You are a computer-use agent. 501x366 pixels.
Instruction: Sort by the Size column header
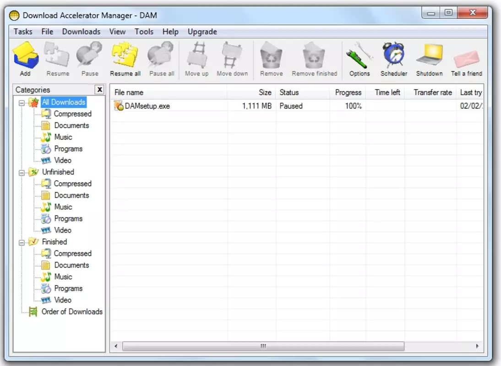point(251,92)
